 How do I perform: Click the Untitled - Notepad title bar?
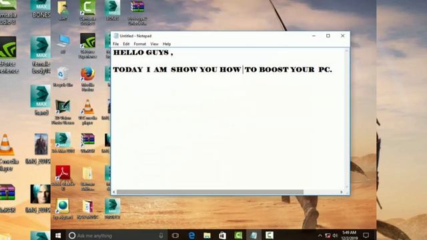pos(209,36)
